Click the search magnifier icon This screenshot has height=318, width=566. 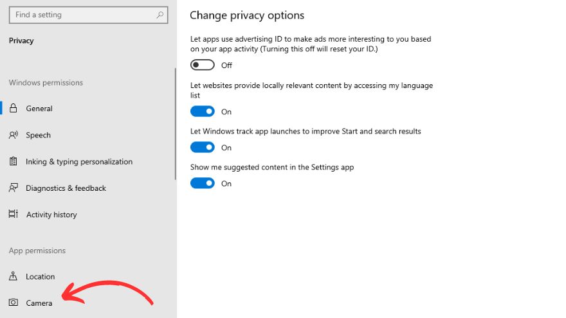[160, 15]
